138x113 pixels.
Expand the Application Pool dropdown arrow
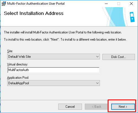pos(97,83)
